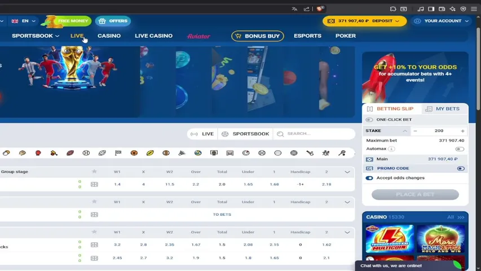Open the Brave shields icon in address bar
481x271 pixels.
tap(320, 8)
